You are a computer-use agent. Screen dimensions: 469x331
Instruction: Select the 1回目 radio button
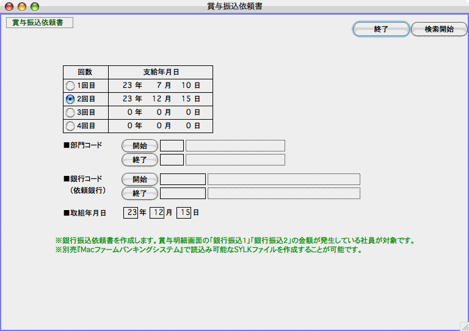(x=70, y=85)
